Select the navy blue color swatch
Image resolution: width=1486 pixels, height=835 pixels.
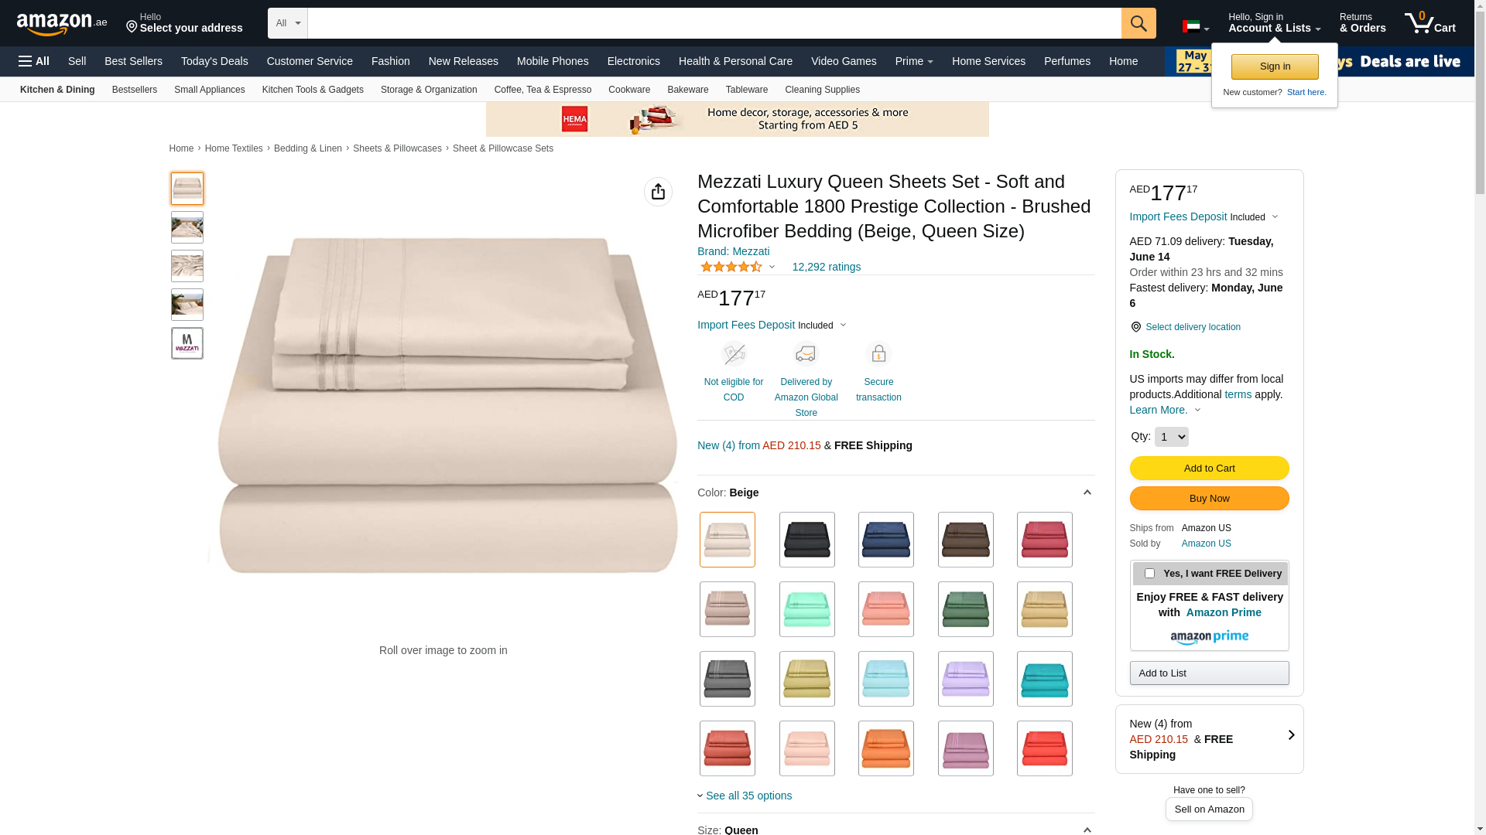(x=885, y=540)
